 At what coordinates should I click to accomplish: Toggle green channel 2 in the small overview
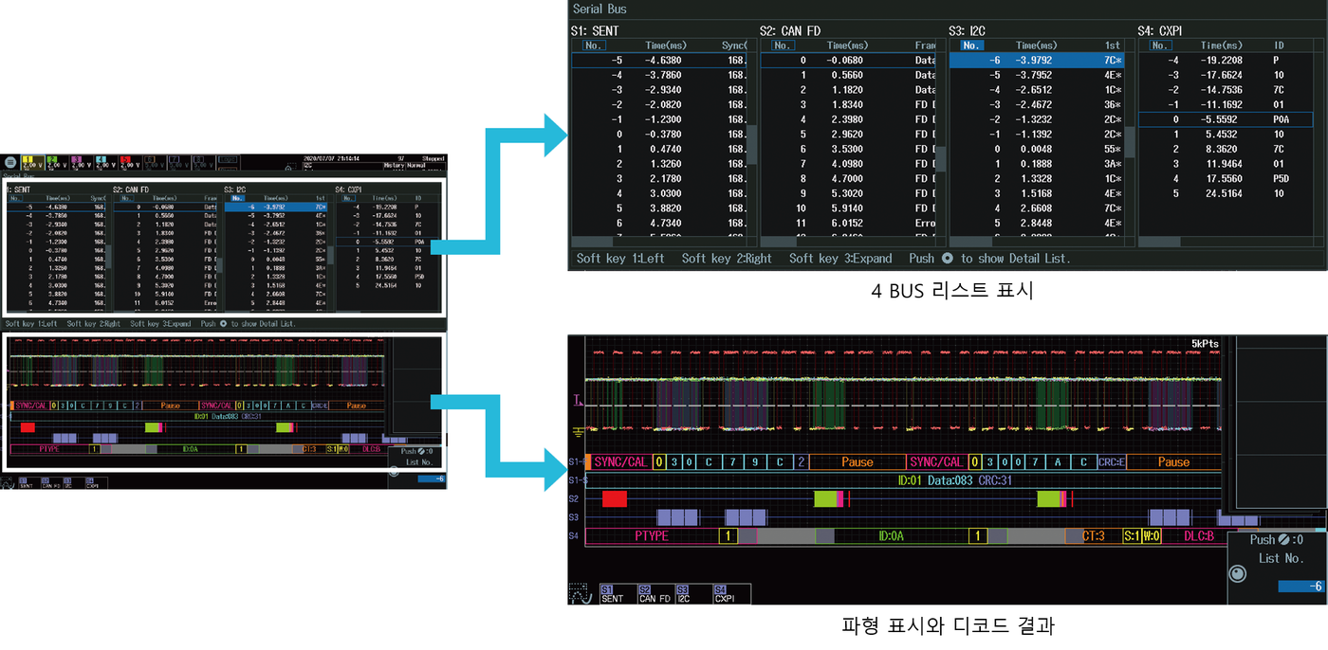pyautogui.click(x=56, y=162)
